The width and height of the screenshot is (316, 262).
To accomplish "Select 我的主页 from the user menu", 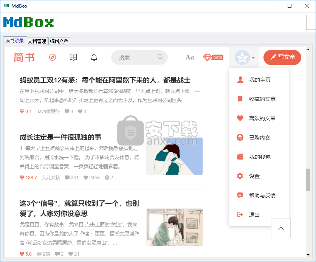I will [259, 80].
